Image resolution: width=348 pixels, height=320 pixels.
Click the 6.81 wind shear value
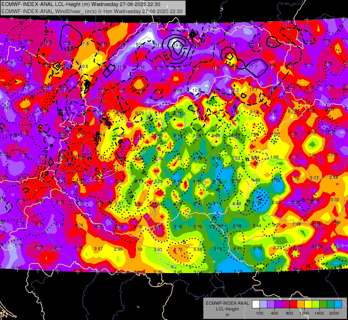point(237,249)
